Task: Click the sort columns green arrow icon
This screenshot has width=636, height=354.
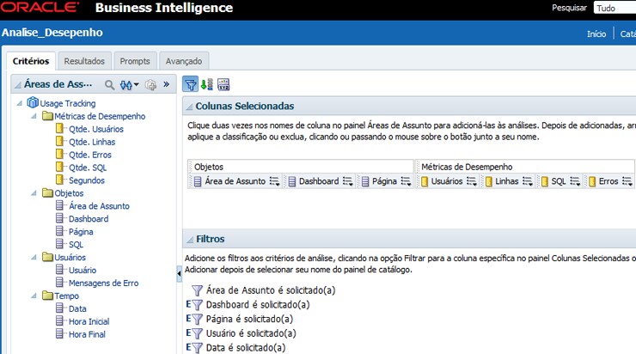Action: pos(207,84)
